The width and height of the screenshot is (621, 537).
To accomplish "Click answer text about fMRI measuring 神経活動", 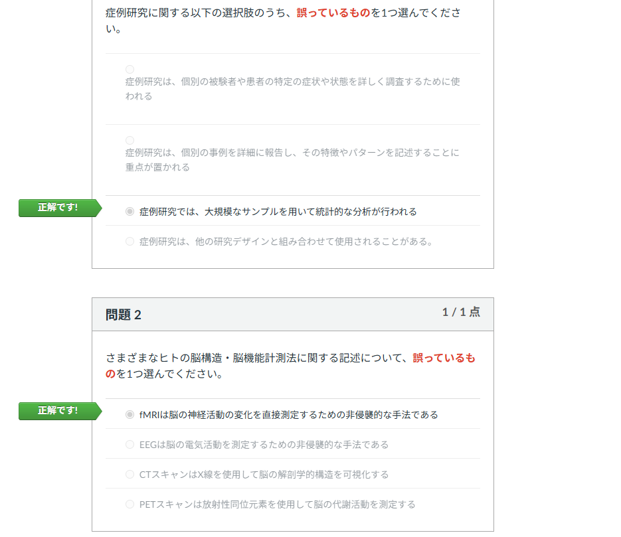I will tap(288, 415).
